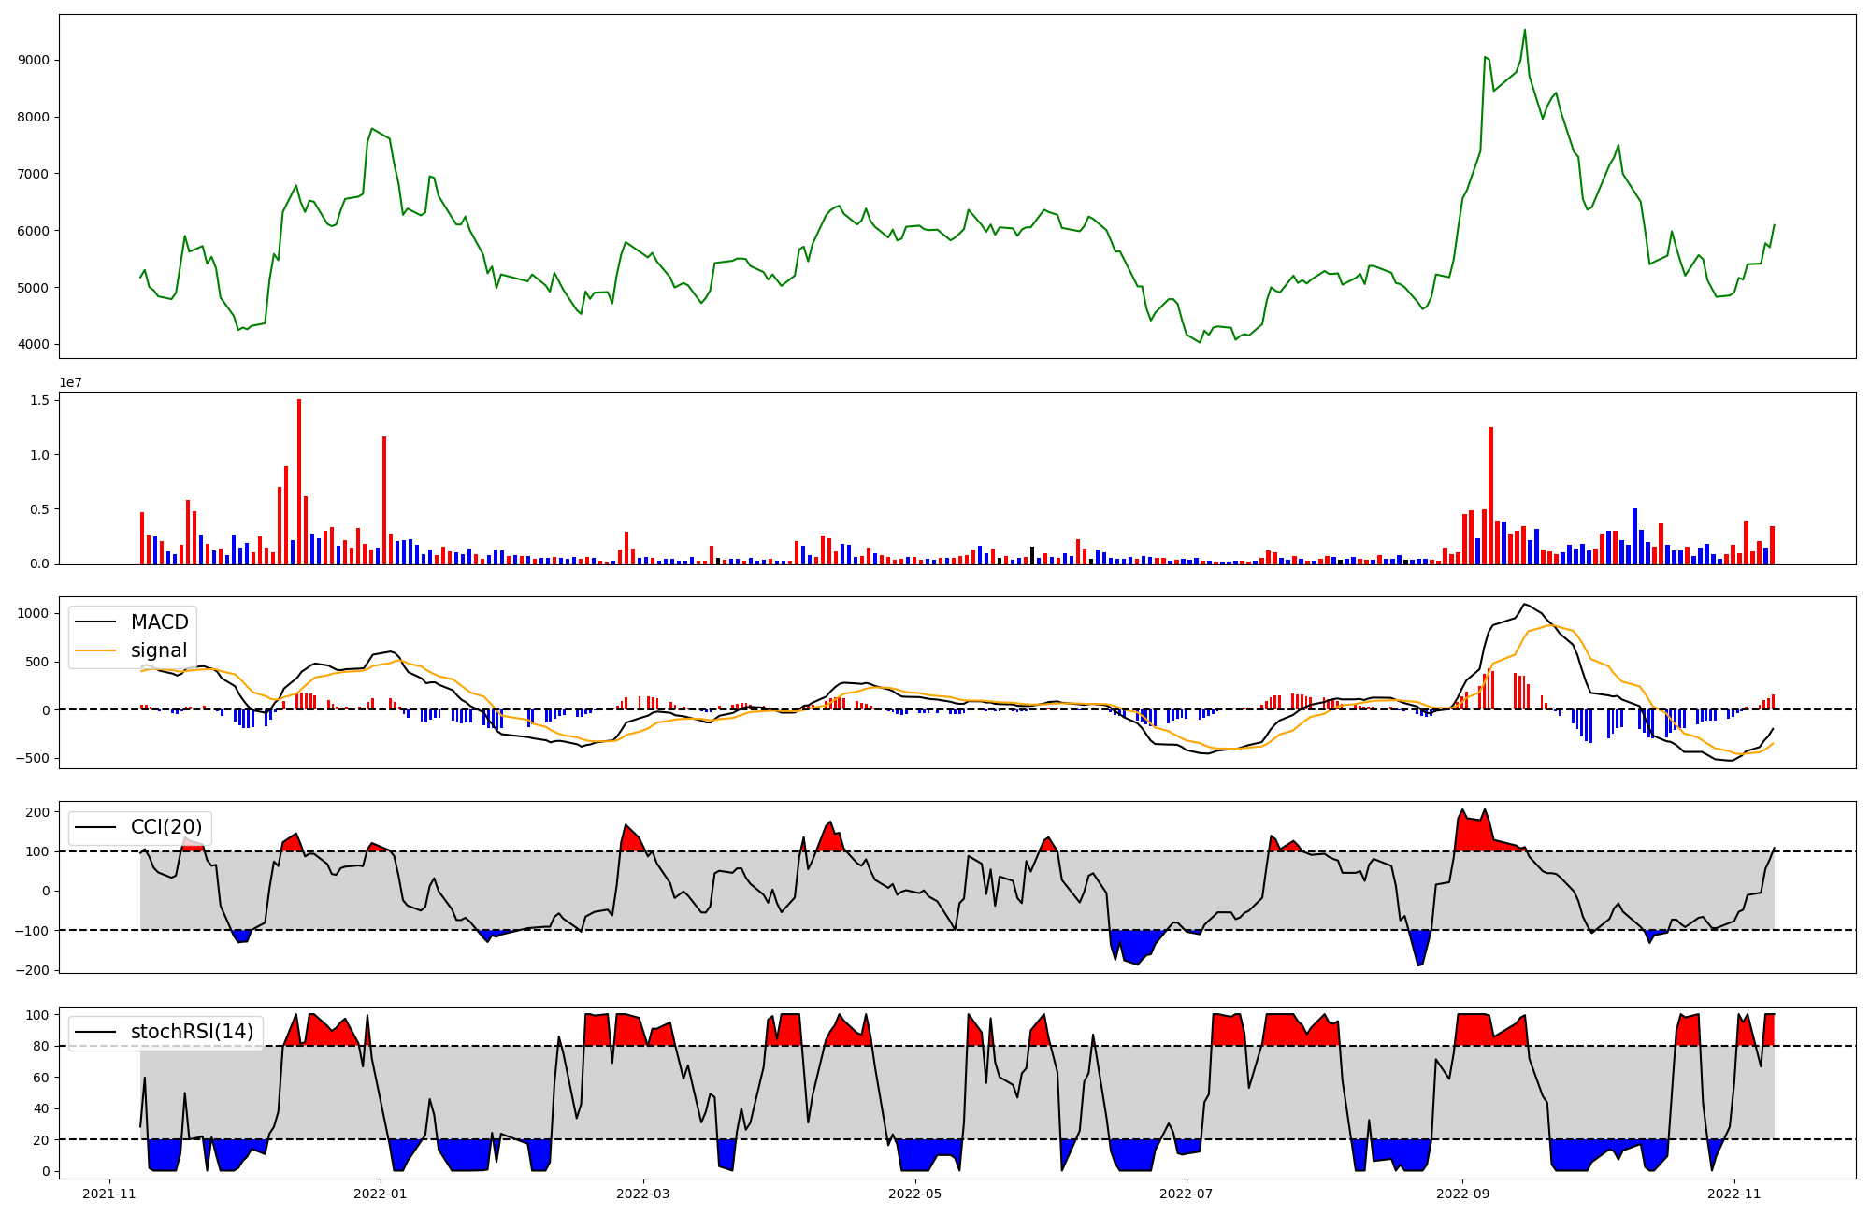Click the 200 tick on CCI axis
Viewport: 1870px width, 1215px height.
(38, 812)
